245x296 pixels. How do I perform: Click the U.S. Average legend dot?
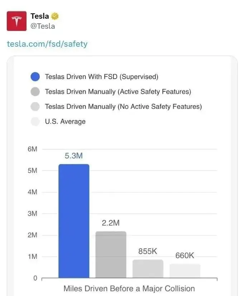point(35,121)
